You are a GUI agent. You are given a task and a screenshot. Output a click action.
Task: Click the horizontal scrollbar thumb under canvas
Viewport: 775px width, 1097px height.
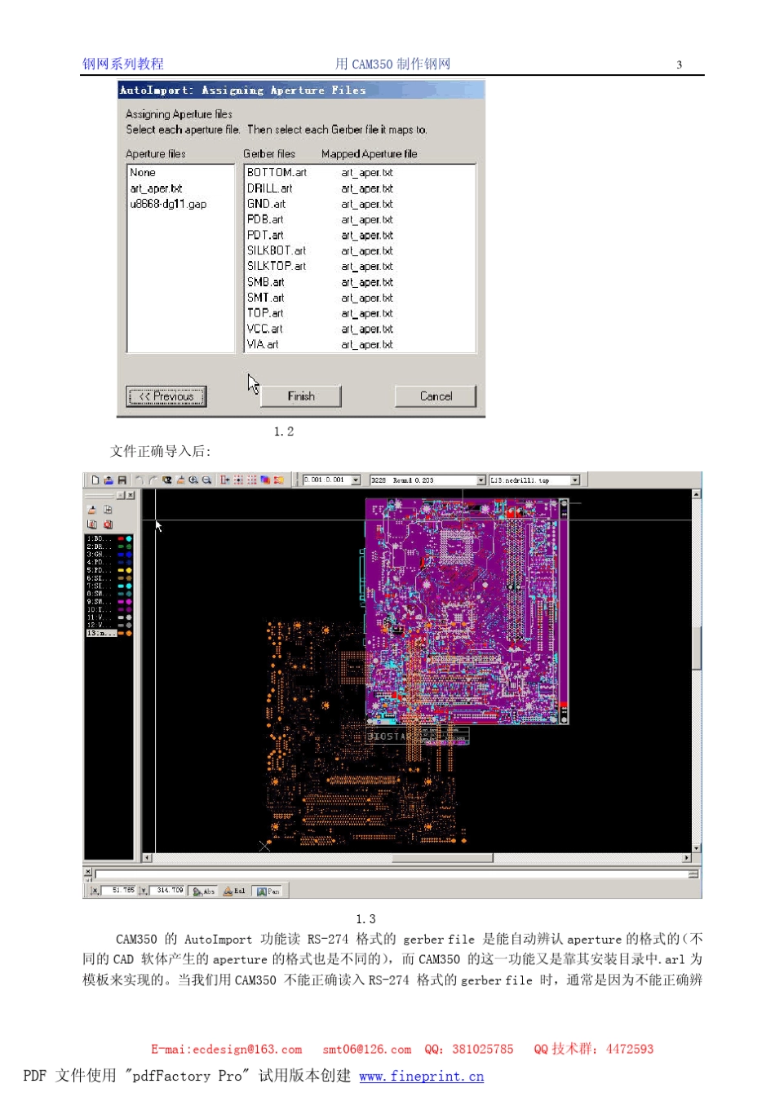(442, 858)
